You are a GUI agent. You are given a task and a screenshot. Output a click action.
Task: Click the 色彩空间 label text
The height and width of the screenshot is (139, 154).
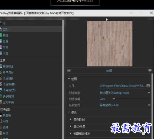pos(74,105)
